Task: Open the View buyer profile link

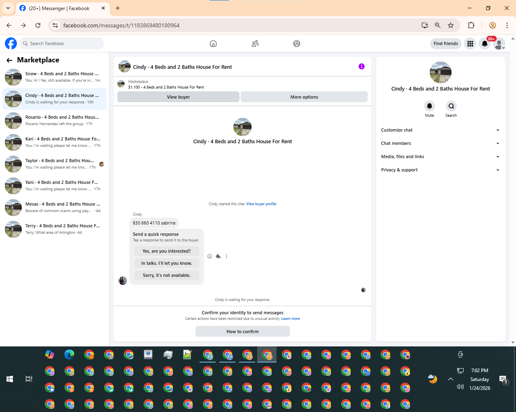Action: point(261,204)
